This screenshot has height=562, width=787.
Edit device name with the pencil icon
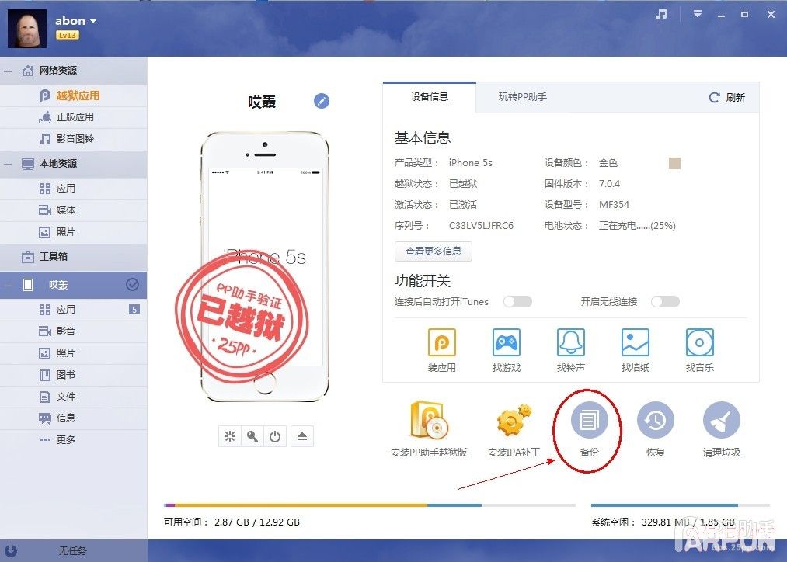(321, 101)
